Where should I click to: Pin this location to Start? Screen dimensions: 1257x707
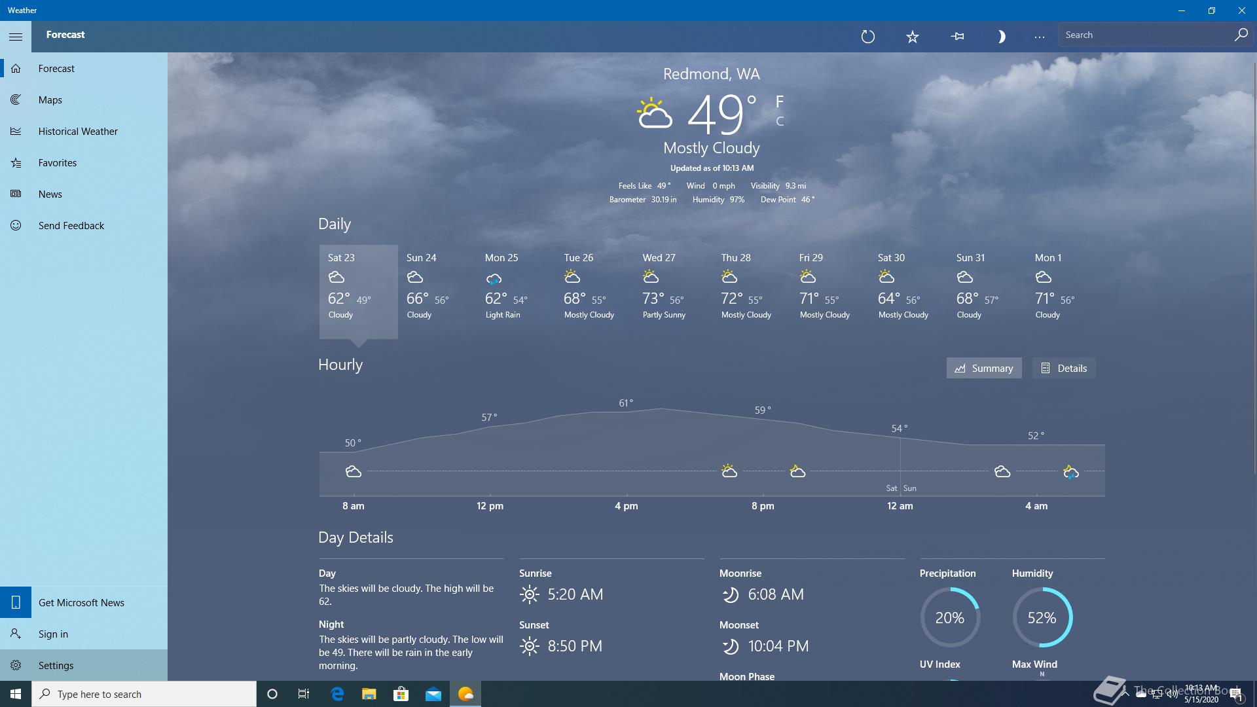(x=957, y=37)
